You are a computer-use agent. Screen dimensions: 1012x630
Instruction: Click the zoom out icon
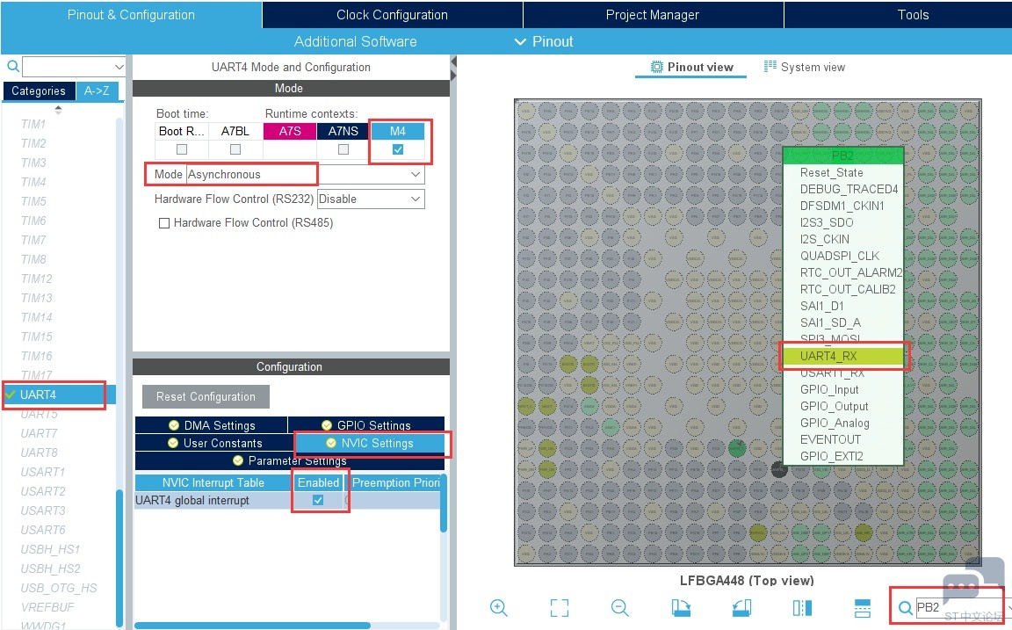point(619,607)
